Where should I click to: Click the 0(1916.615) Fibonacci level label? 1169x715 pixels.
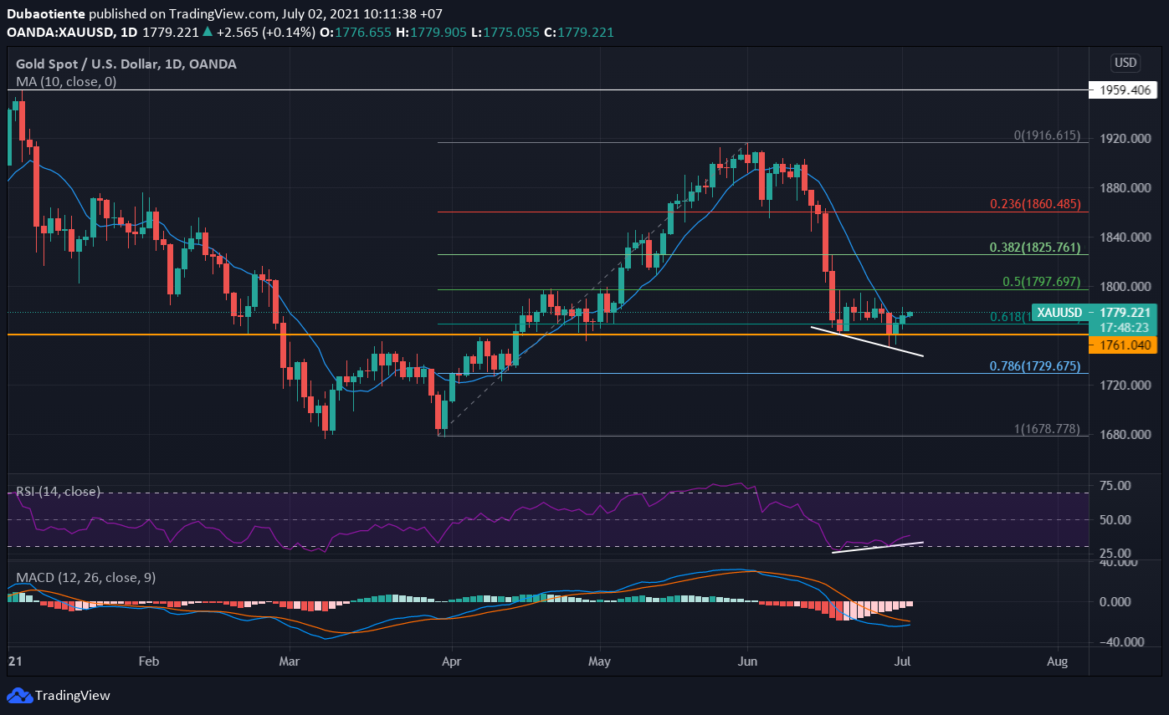click(1047, 135)
